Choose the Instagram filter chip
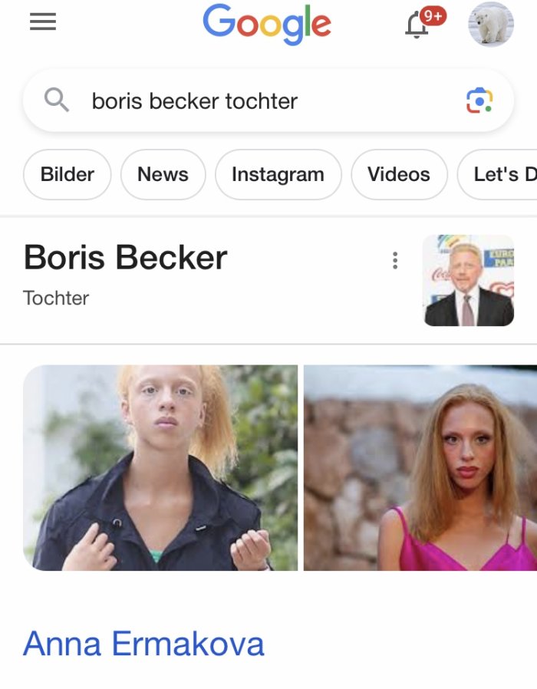The image size is (537, 689). [278, 174]
